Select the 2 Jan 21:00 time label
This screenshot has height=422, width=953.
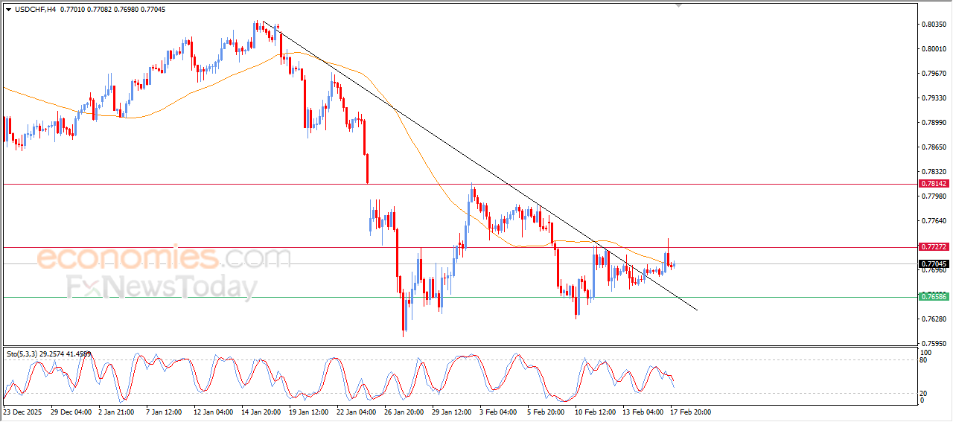click(x=115, y=411)
